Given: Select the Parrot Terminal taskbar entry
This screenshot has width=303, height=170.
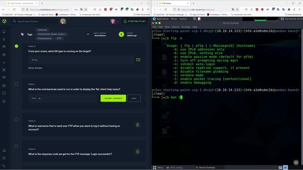Looking at the screenshot, I should (205, 168).
